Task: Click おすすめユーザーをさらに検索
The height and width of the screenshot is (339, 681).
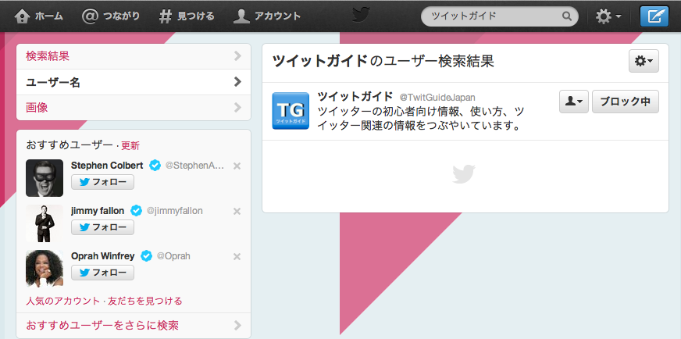Action: [134, 326]
